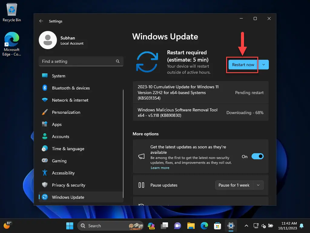The height and width of the screenshot is (233, 310).
Task: Open System settings monitor icon
Action: (45, 76)
